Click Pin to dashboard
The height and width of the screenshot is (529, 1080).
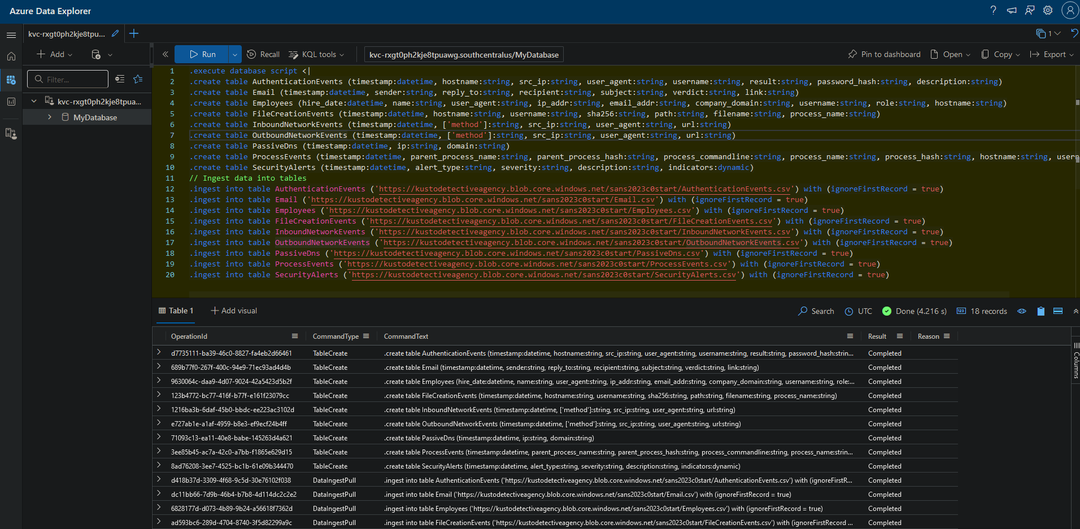coord(884,54)
